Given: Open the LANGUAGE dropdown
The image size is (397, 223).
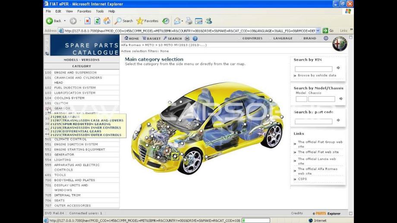Looking at the screenshot, I should point(283,38).
